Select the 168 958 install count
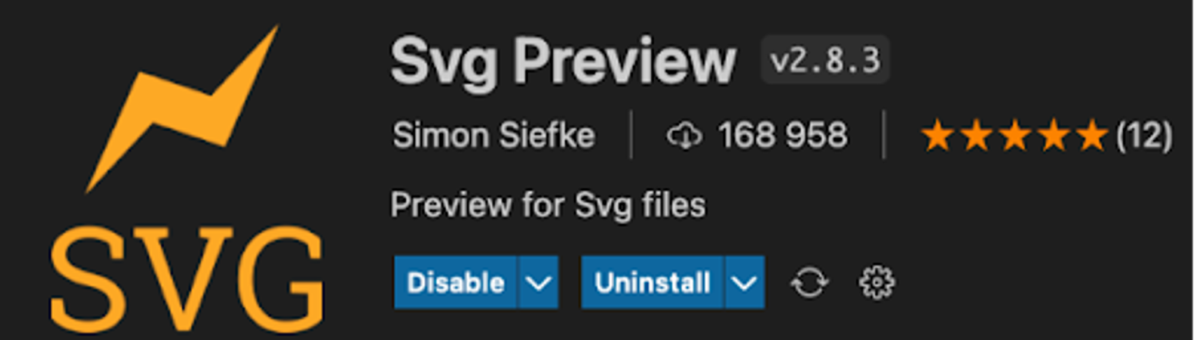Image resolution: width=1195 pixels, height=340 pixels. click(783, 135)
